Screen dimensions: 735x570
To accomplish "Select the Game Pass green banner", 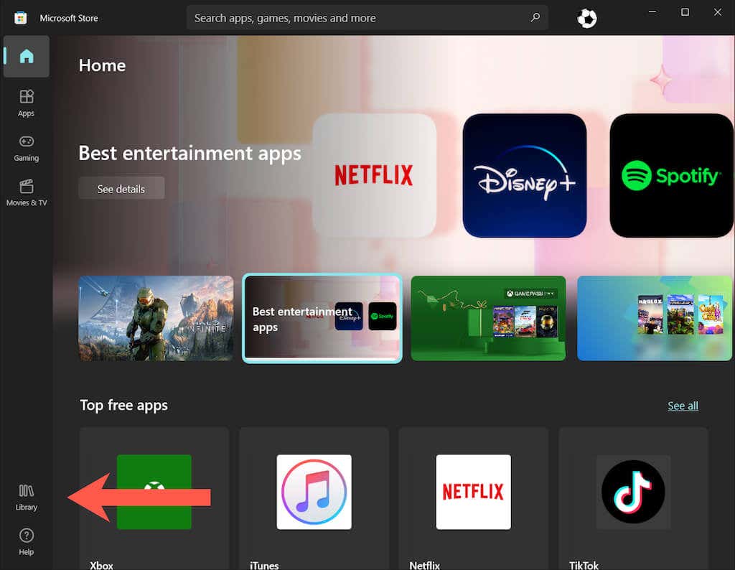I will click(488, 318).
